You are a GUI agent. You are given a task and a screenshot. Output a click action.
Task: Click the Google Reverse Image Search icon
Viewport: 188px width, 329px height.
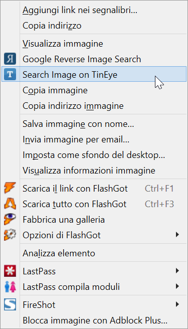[10, 59]
